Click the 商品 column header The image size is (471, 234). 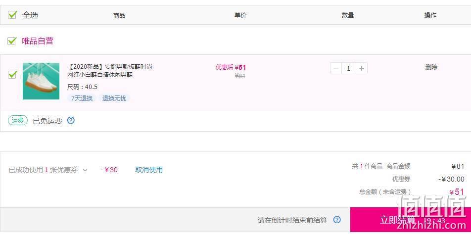[x=119, y=16]
